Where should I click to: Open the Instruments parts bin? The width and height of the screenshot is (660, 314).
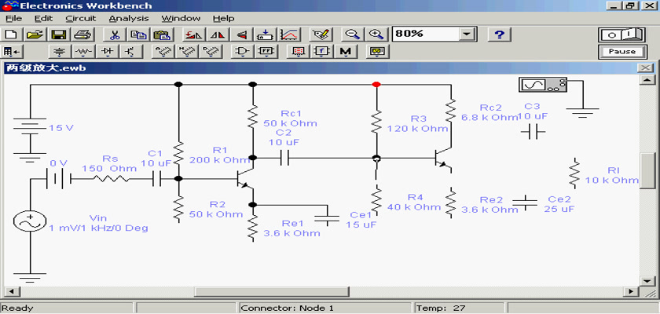coord(376,52)
